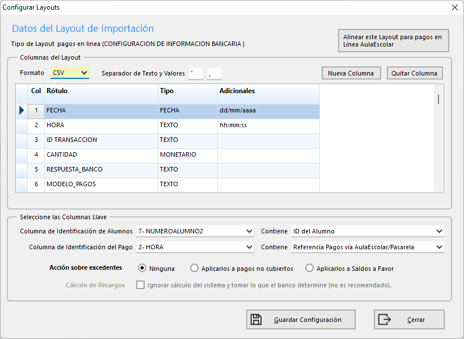
Task: Close the Configurar Layouts window
Action: [454, 7]
